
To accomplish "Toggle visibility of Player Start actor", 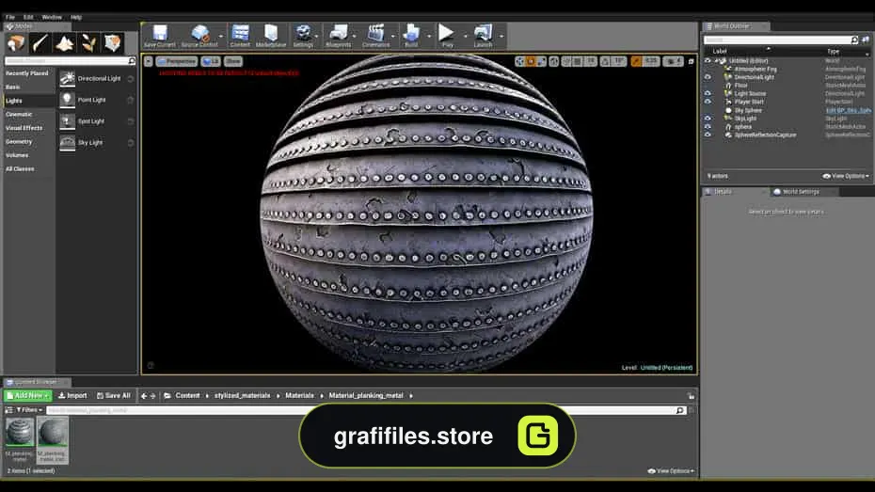I will (708, 102).
